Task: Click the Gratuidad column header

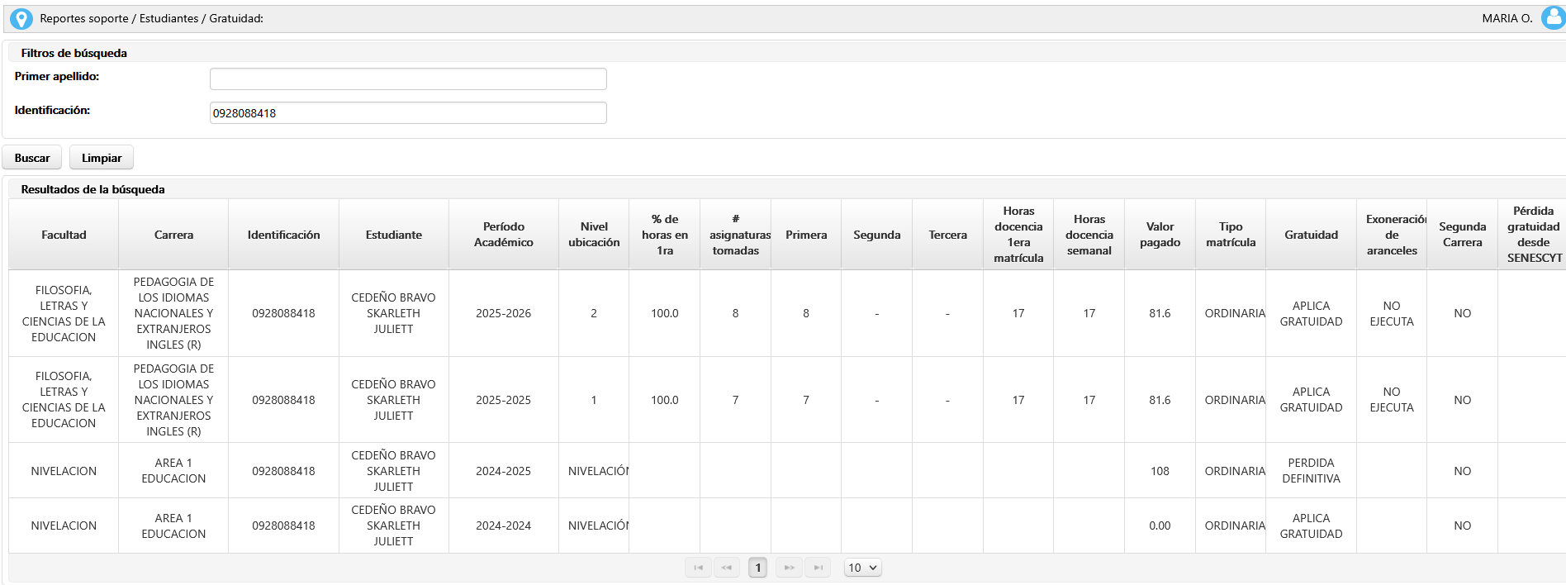Action: [x=1311, y=235]
